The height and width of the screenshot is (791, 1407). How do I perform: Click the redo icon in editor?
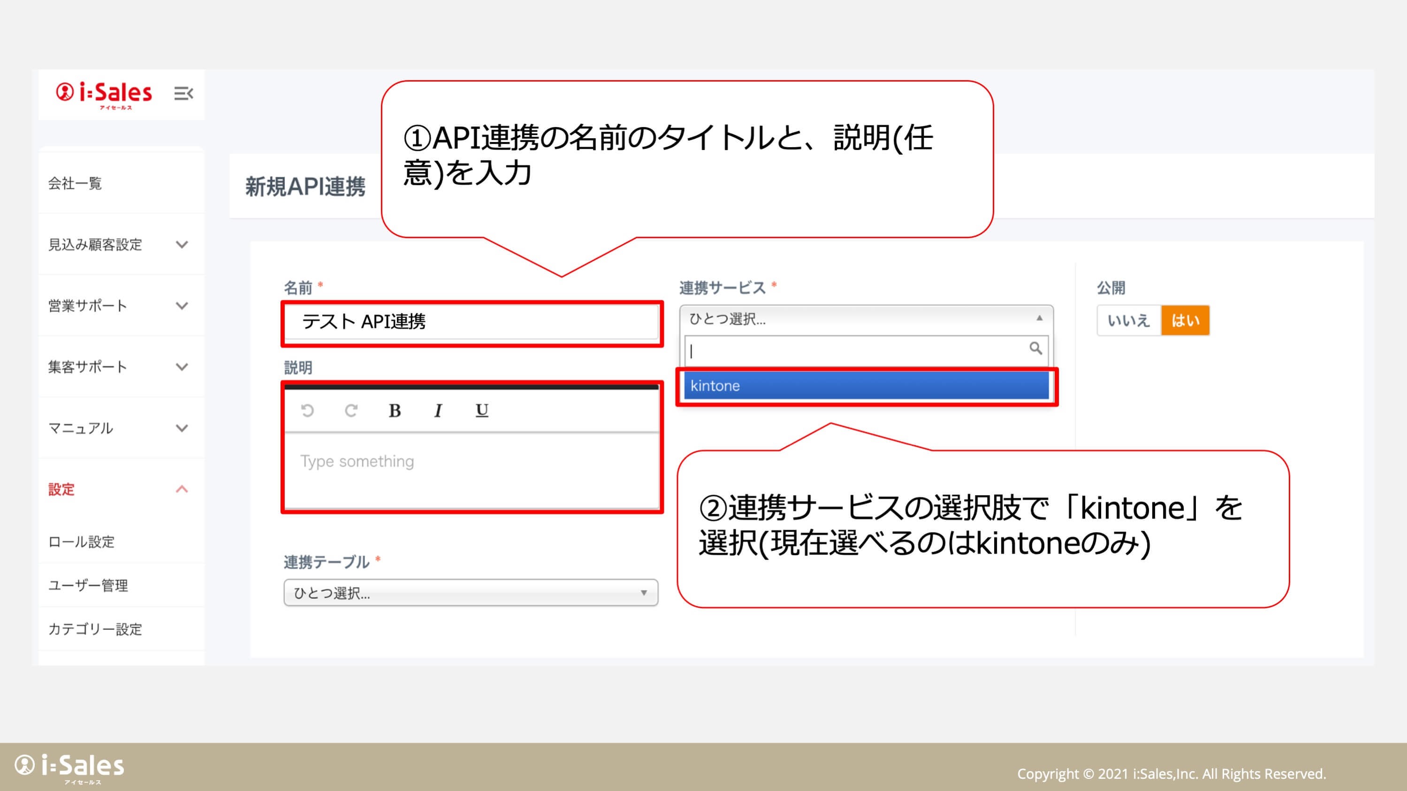click(351, 411)
